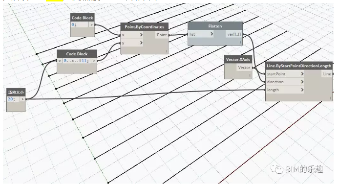This screenshot has height=188, width=338.
Task: Click the Line.ByStartPointDirectionLength node title
Action: [x=299, y=66]
